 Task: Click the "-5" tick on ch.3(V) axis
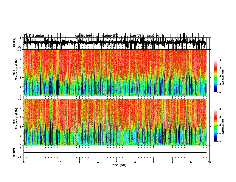pos(20,157)
